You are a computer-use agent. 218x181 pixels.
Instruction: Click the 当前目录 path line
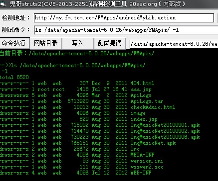tap(77, 54)
